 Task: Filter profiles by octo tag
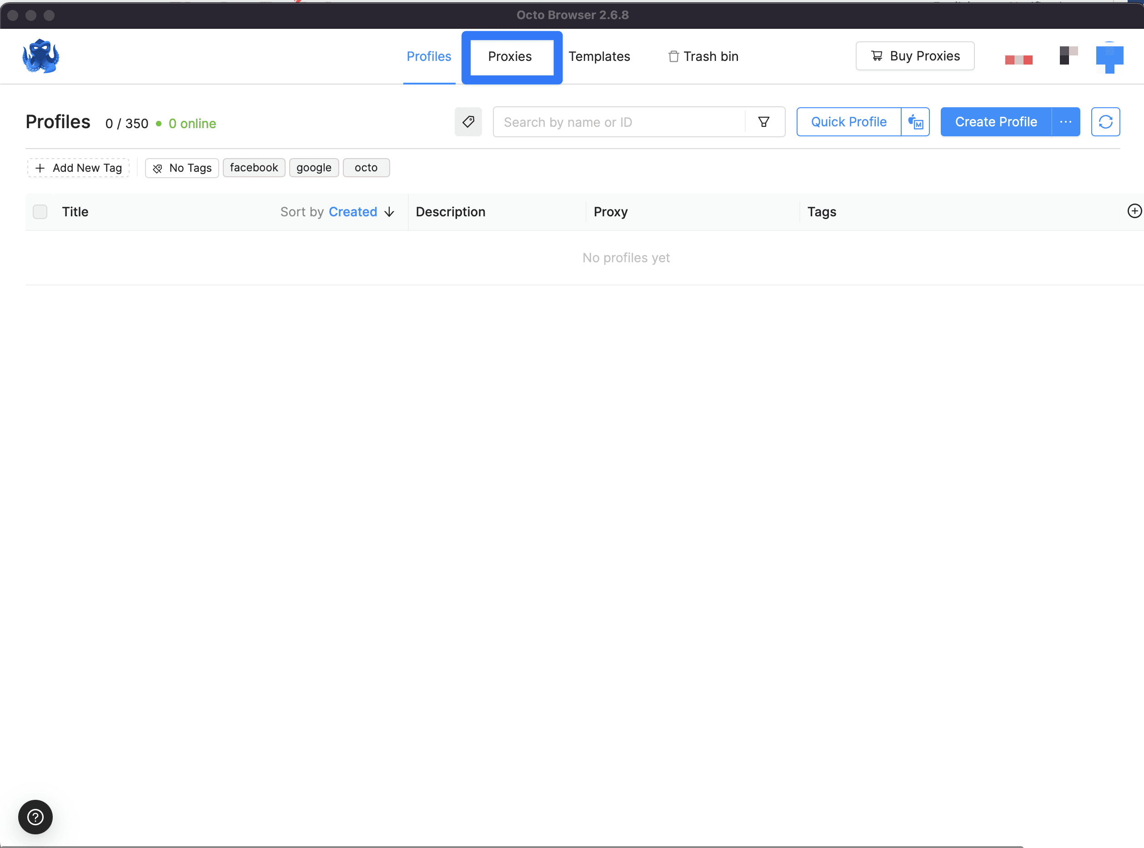coord(366,167)
